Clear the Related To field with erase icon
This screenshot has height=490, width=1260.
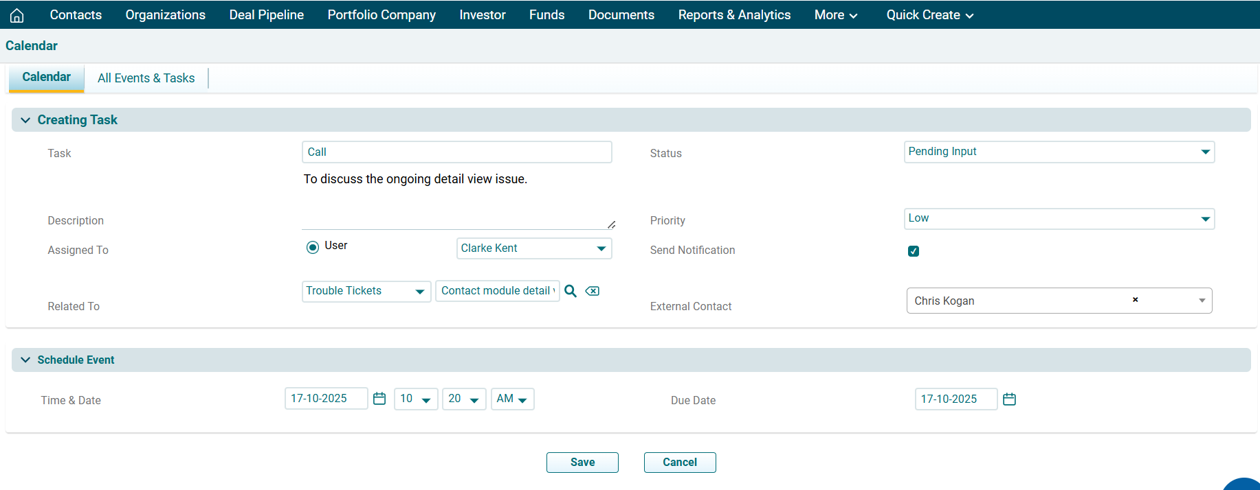(x=592, y=291)
